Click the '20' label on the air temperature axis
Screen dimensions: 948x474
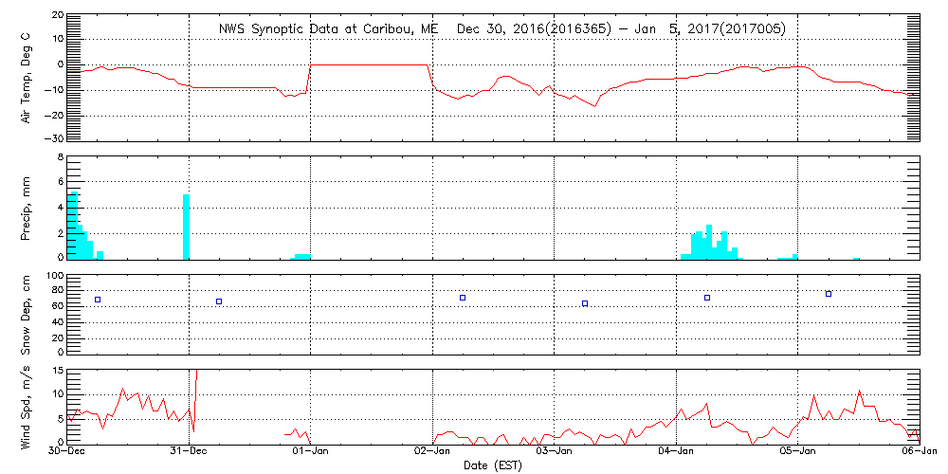click(x=58, y=14)
